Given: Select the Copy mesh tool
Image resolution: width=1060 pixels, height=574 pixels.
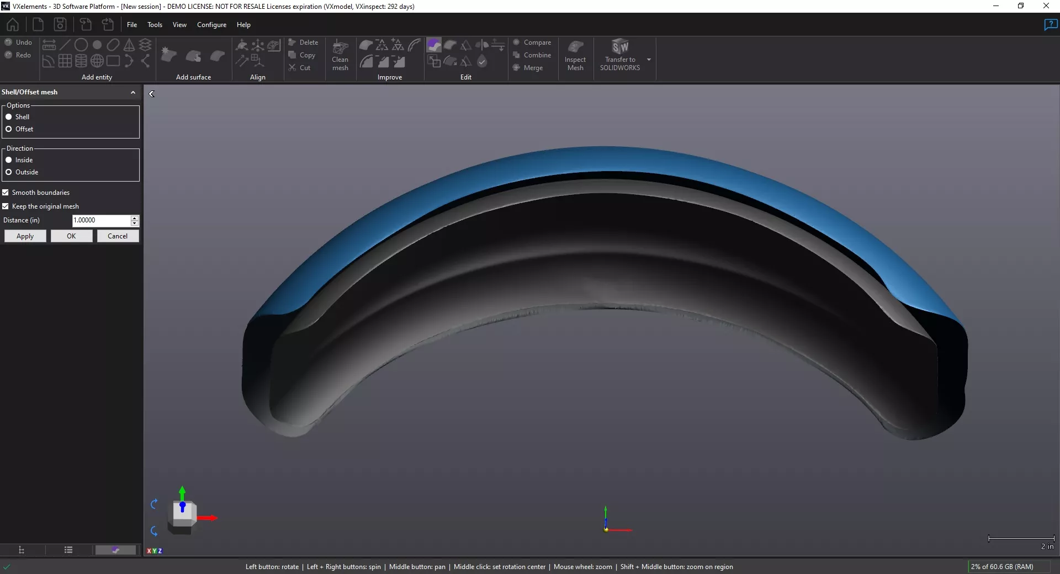Looking at the screenshot, I should [x=304, y=55].
